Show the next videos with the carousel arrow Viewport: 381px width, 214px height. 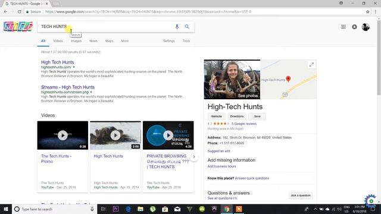(194, 157)
